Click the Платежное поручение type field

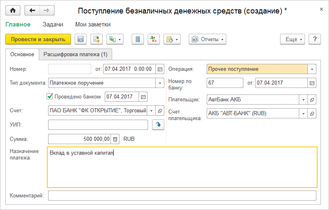click(102, 83)
